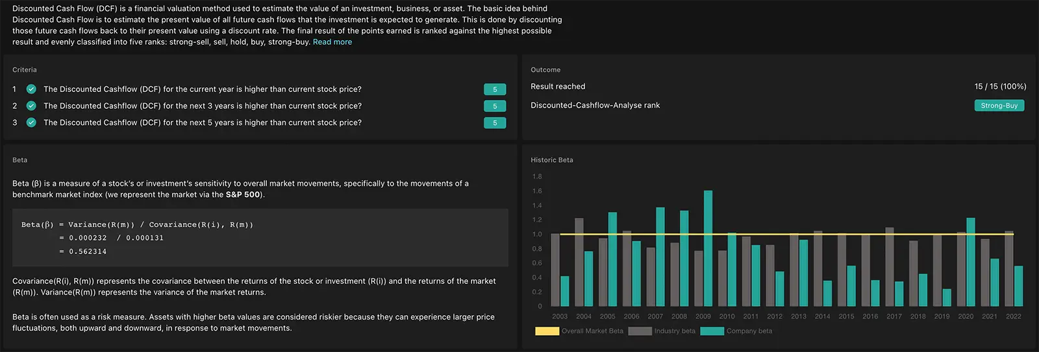
Task: Click the 2012 x-axis label
Action: point(775,317)
